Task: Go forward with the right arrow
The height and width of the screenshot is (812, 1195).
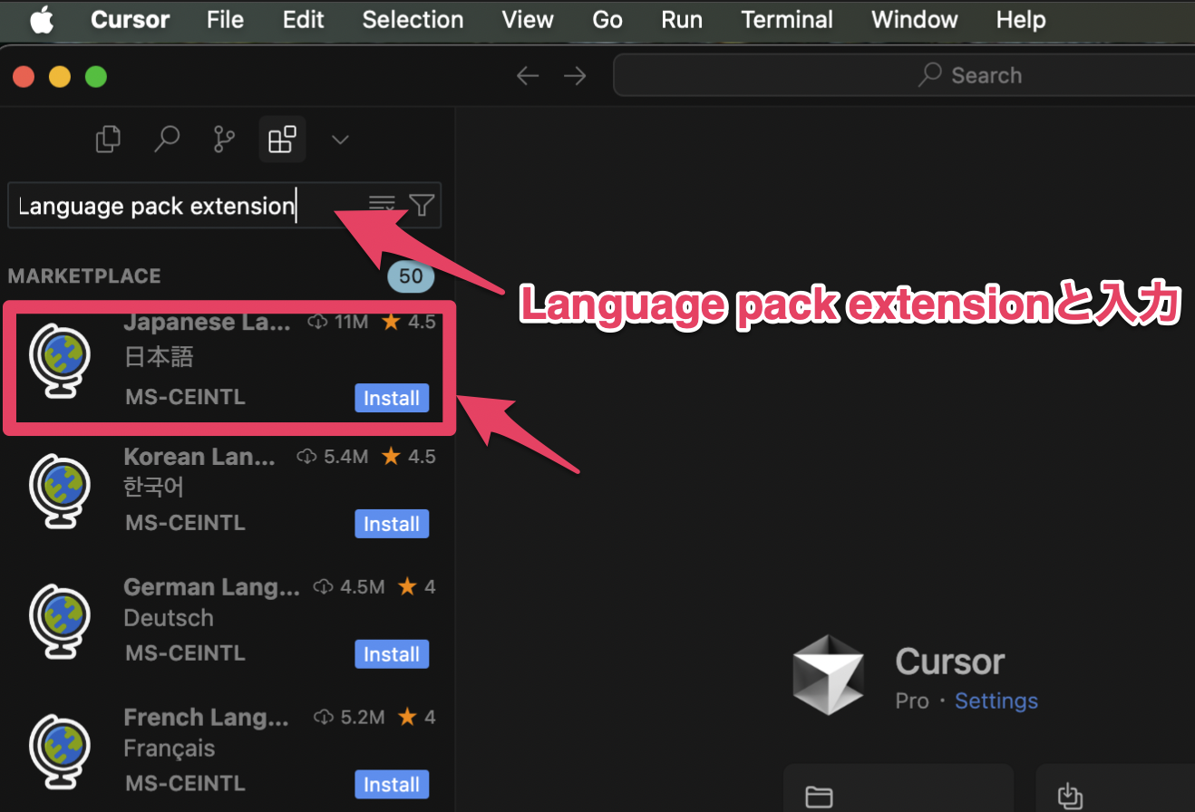Action: pos(575,75)
